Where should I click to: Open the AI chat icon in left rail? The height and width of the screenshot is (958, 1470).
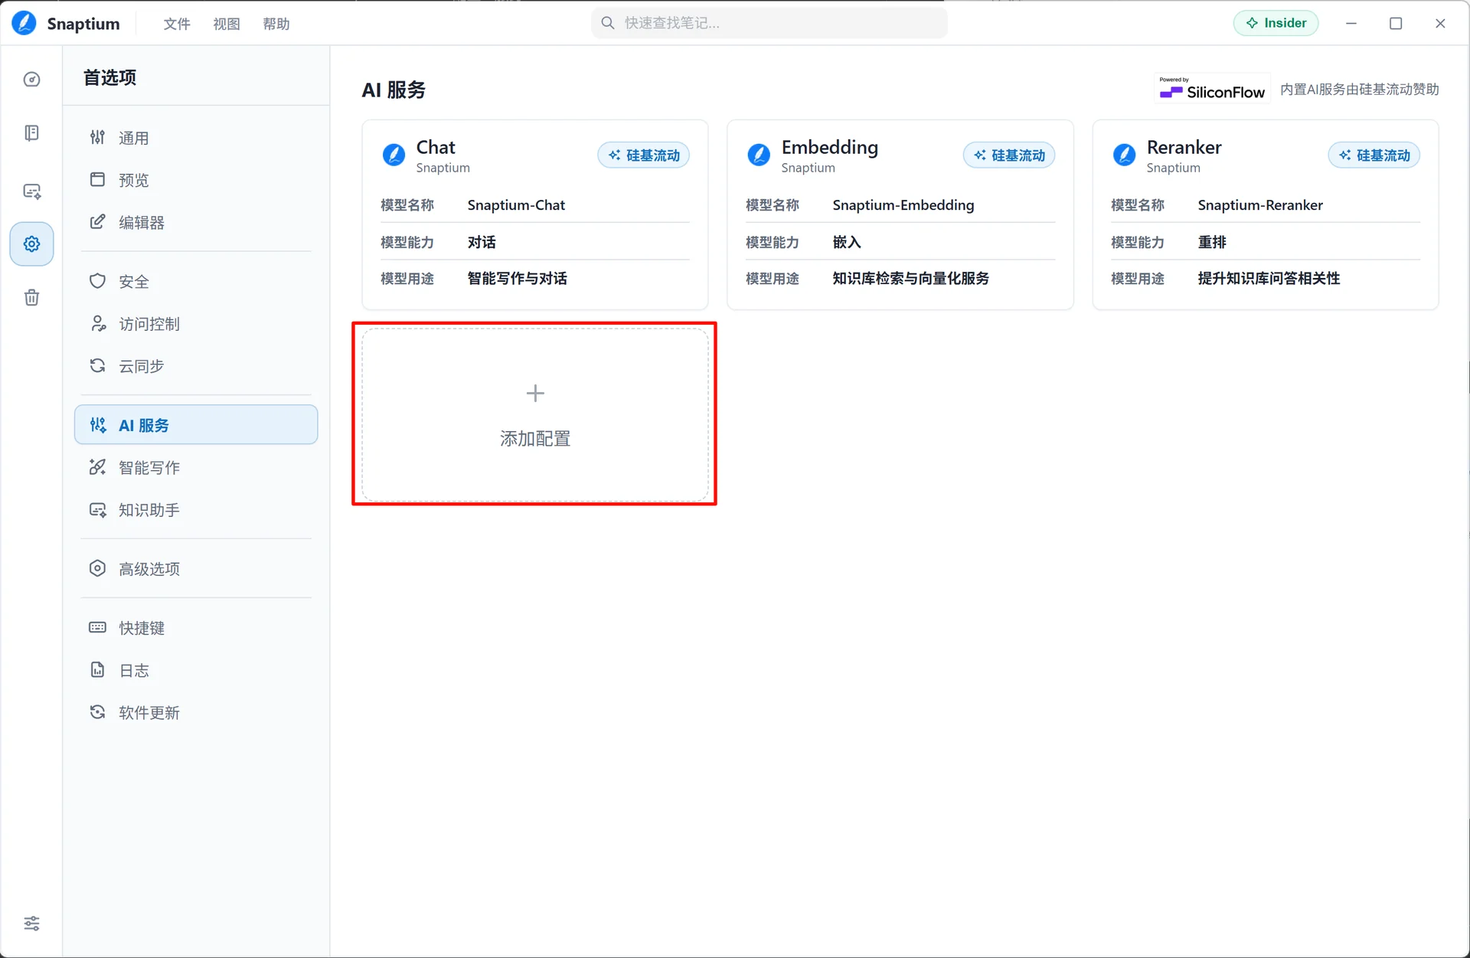click(x=31, y=191)
